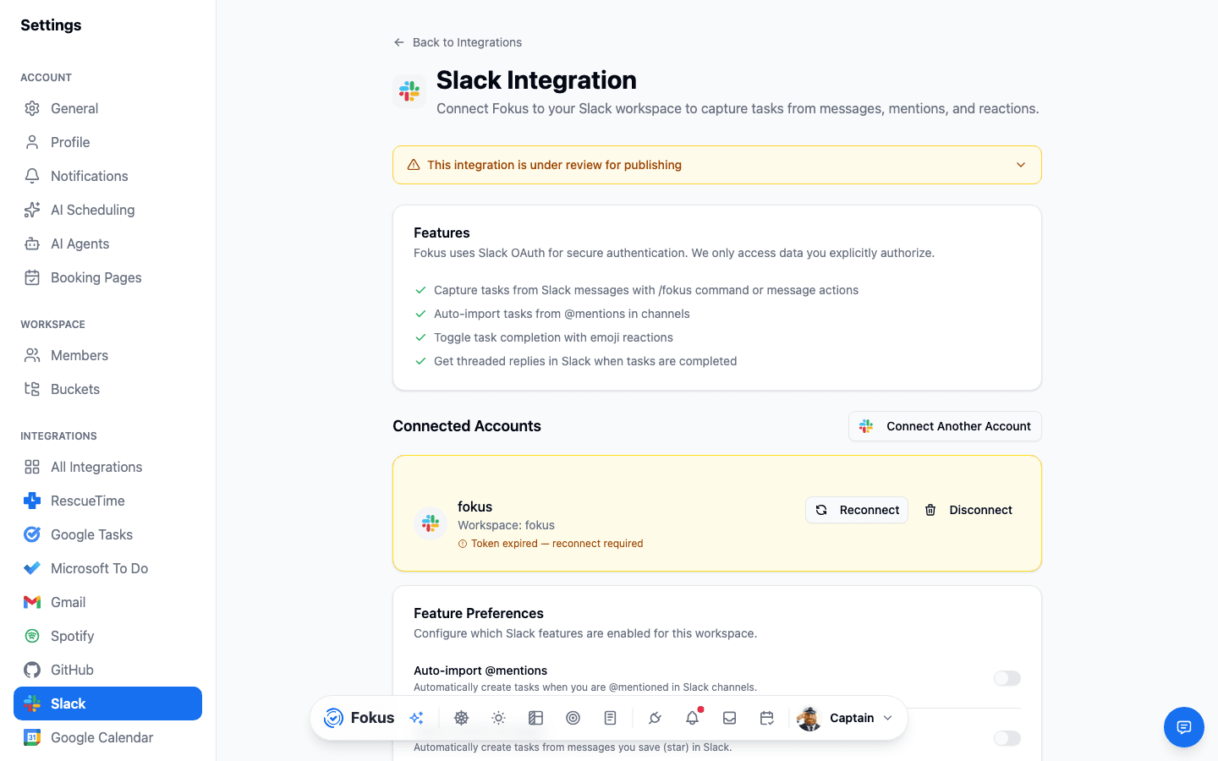Click the inbox tray icon in dock
The width and height of the screenshot is (1218, 761).
(x=729, y=718)
